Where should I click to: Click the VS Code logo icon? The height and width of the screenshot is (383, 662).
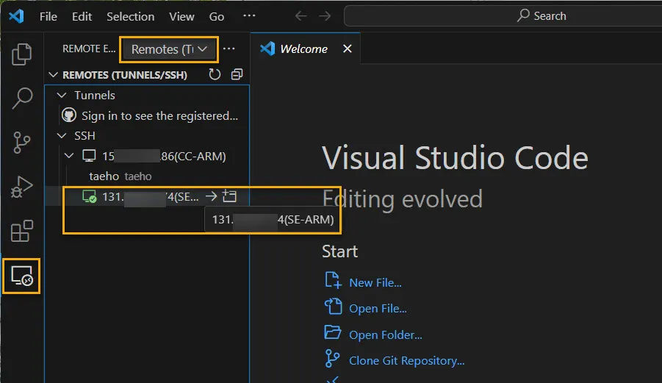point(16,16)
